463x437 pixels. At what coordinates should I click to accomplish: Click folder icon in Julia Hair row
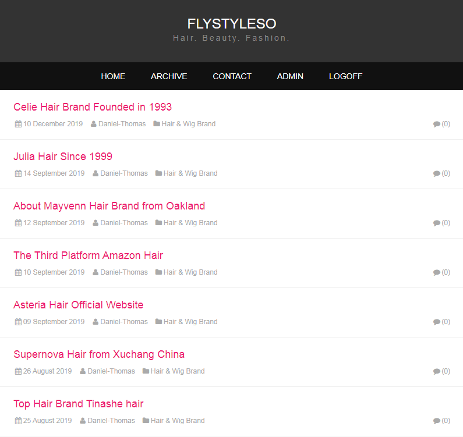click(158, 173)
